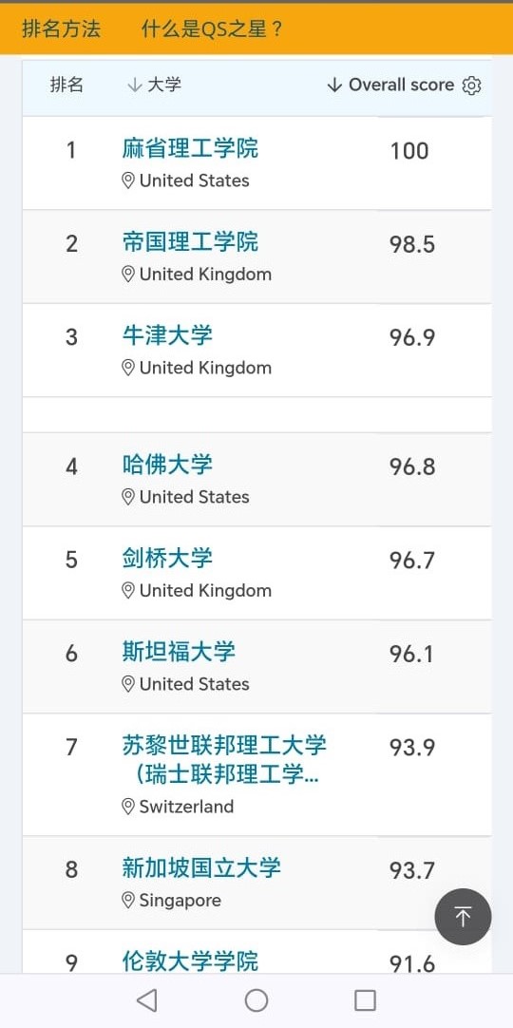Screen dimensions: 513x1028
Task: Open the 麻省理工学院 university link
Action: click(x=190, y=148)
